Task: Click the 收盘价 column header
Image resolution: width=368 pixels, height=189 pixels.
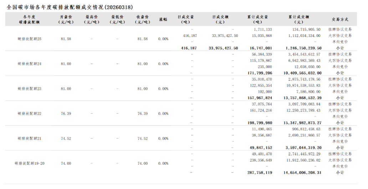Action: (x=142, y=19)
